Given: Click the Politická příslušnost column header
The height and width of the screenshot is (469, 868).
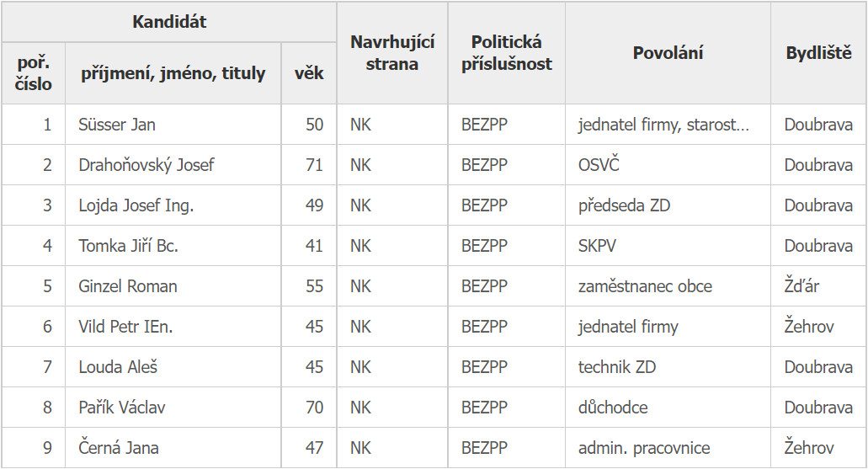Looking at the screenshot, I should click(x=507, y=53).
